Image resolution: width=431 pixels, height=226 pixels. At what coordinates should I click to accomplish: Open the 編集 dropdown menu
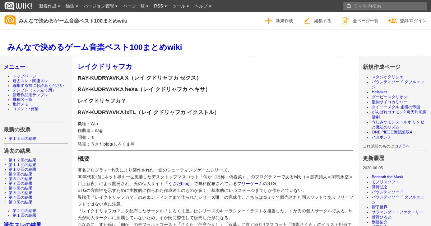click(x=72, y=6)
